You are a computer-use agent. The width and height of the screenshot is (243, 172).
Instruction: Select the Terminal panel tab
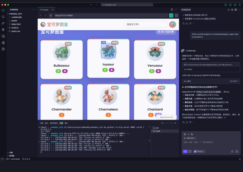point(61,123)
